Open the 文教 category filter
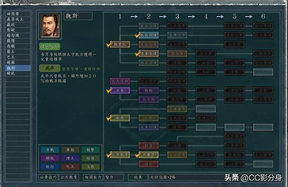 pos(90,167)
